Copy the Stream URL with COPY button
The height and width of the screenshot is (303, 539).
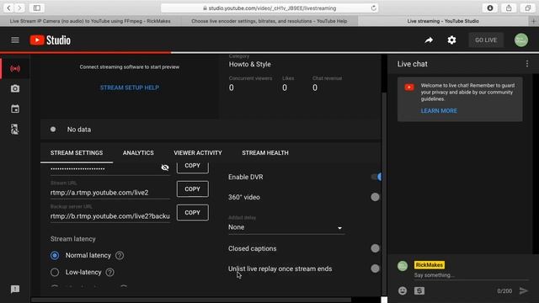[x=193, y=189]
